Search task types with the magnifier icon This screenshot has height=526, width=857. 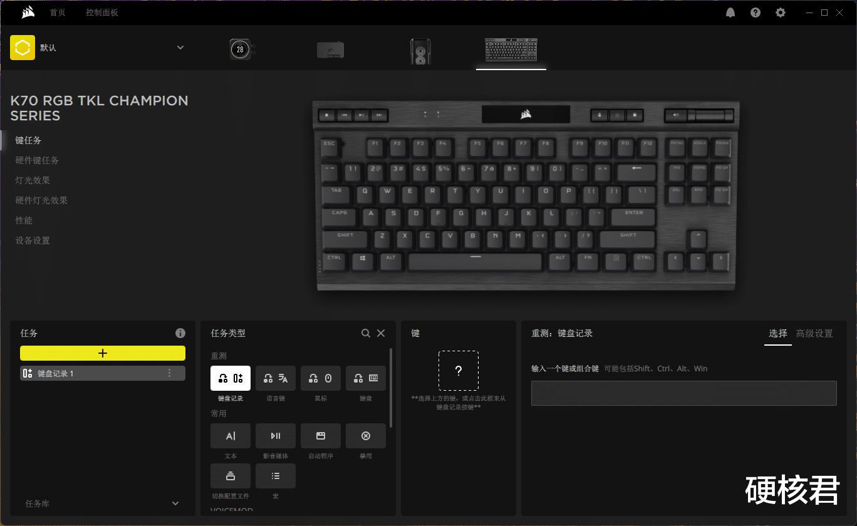(366, 333)
